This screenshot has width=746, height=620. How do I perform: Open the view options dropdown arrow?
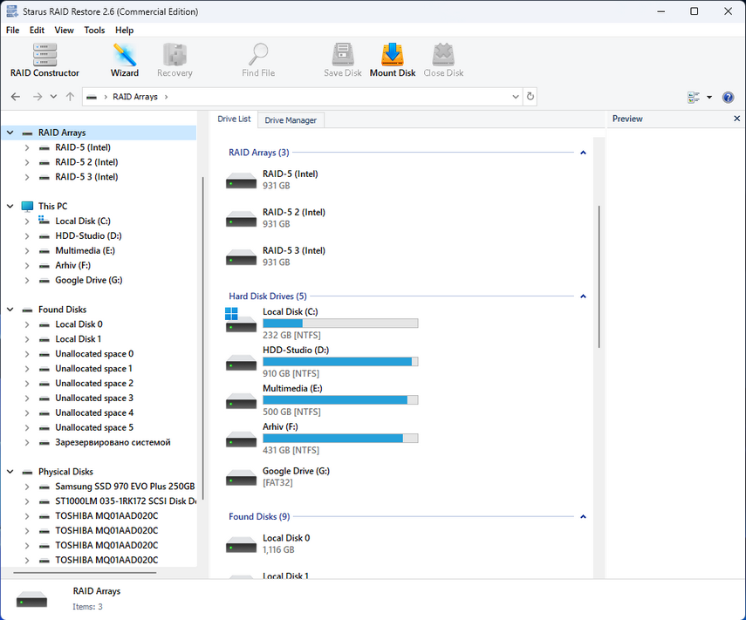pyautogui.click(x=709, y=98)
